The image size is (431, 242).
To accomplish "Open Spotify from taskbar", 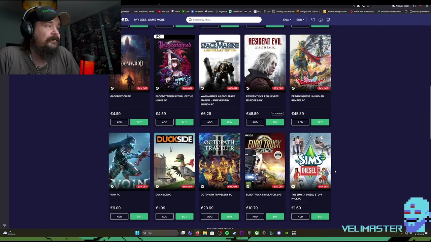I will click(x=227, y=233).
